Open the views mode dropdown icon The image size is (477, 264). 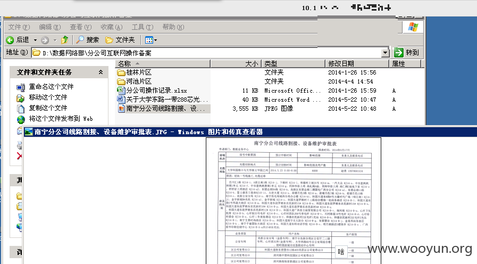[151, 40]
